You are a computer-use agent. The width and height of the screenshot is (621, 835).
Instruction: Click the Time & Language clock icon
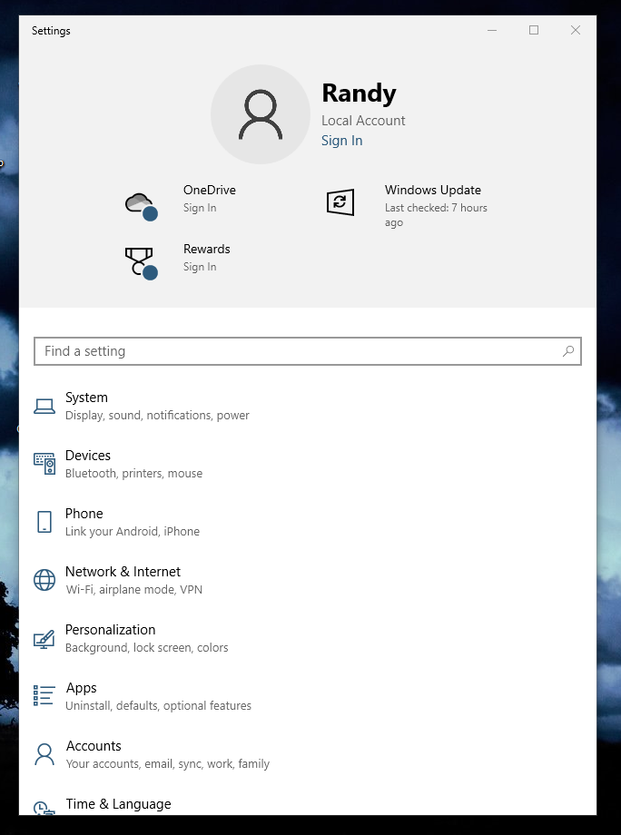[44, 809]
